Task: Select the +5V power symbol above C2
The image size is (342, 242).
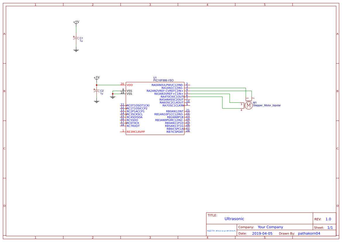Action: point(97,78)
